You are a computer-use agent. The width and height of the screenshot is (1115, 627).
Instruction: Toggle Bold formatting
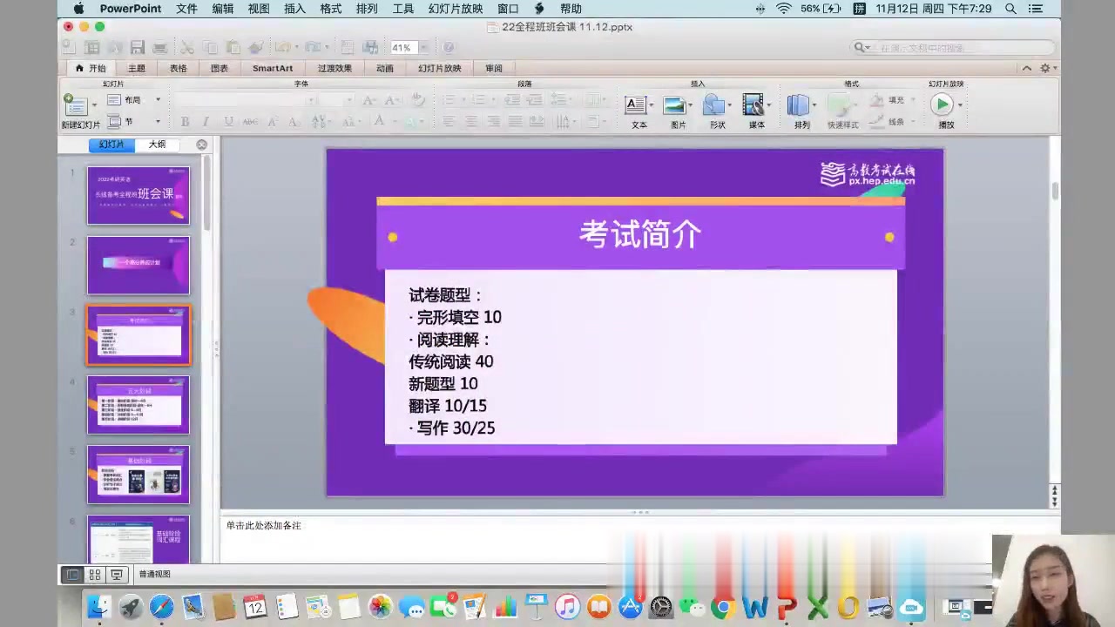click(x=185, y=122)
